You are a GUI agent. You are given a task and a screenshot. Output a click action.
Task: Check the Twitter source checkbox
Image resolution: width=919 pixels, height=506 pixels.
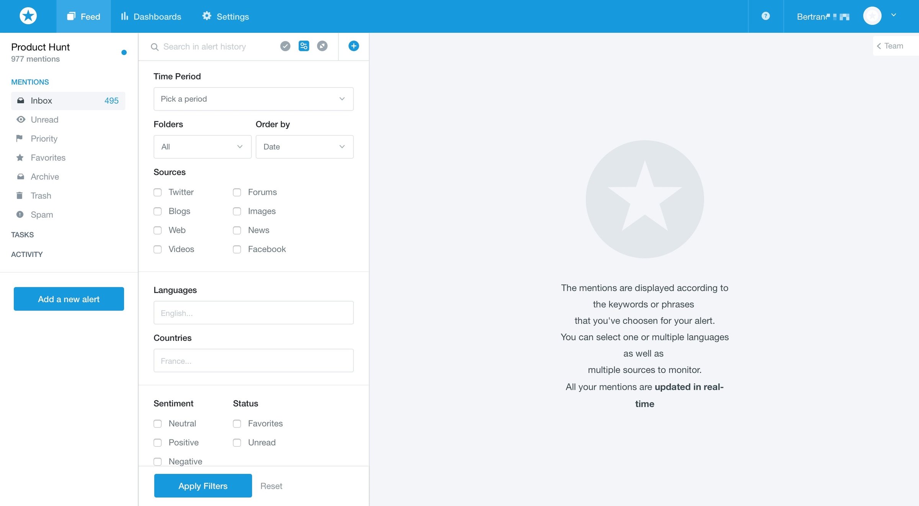(x=157, y=192)
